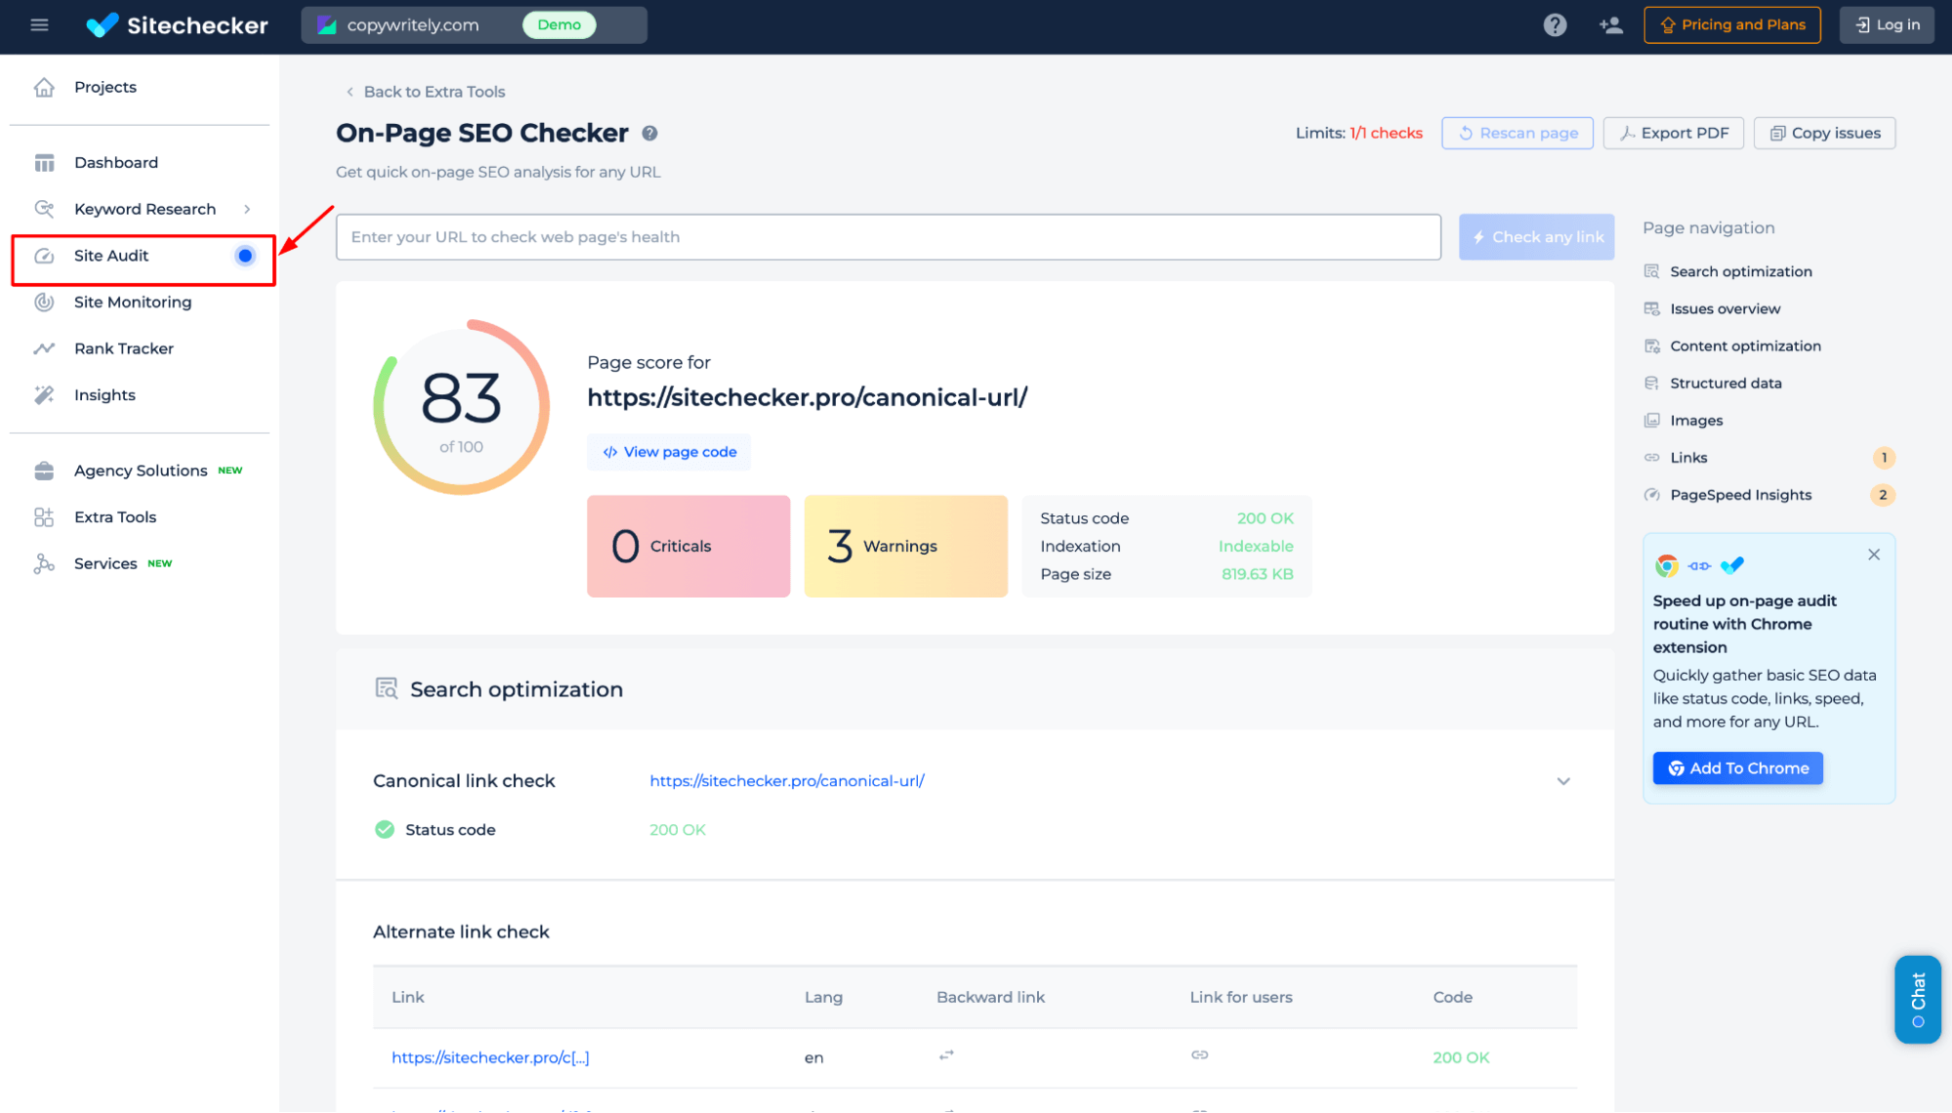Viewport: 1952px width, 1113px height.
Task: Click the Insights icon in sidebar
Action: (x=43, y=394)
